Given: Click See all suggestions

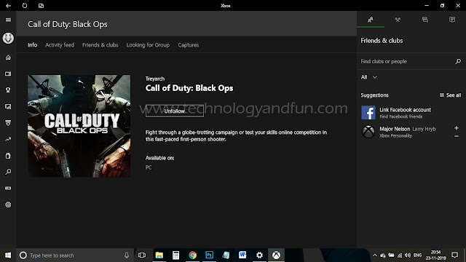Looking at the screenshot, I should pyautogui.click(x=450, y=95).
